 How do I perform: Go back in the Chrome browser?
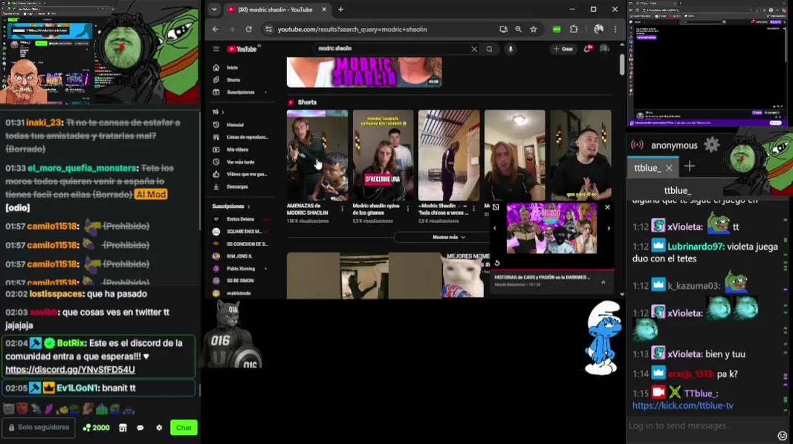pos(215,29)
